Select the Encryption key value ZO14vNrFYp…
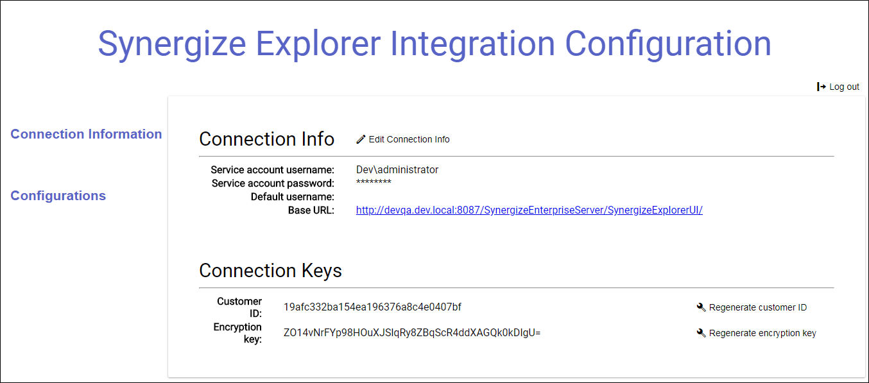The height and width of the screenshot is (383, 869). (412, 333)
